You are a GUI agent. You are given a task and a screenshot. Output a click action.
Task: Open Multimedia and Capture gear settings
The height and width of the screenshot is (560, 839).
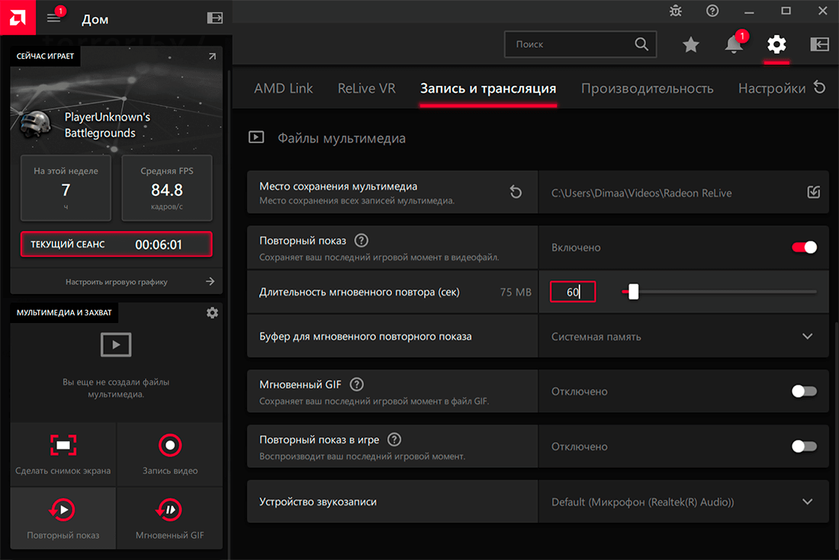click(x=212, y=312)
